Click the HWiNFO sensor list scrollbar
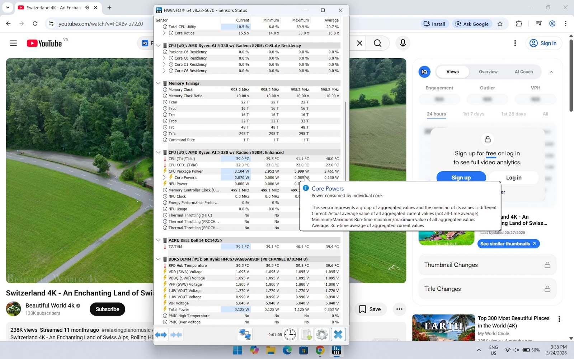574x359 pixels. (x=346, y=144)
